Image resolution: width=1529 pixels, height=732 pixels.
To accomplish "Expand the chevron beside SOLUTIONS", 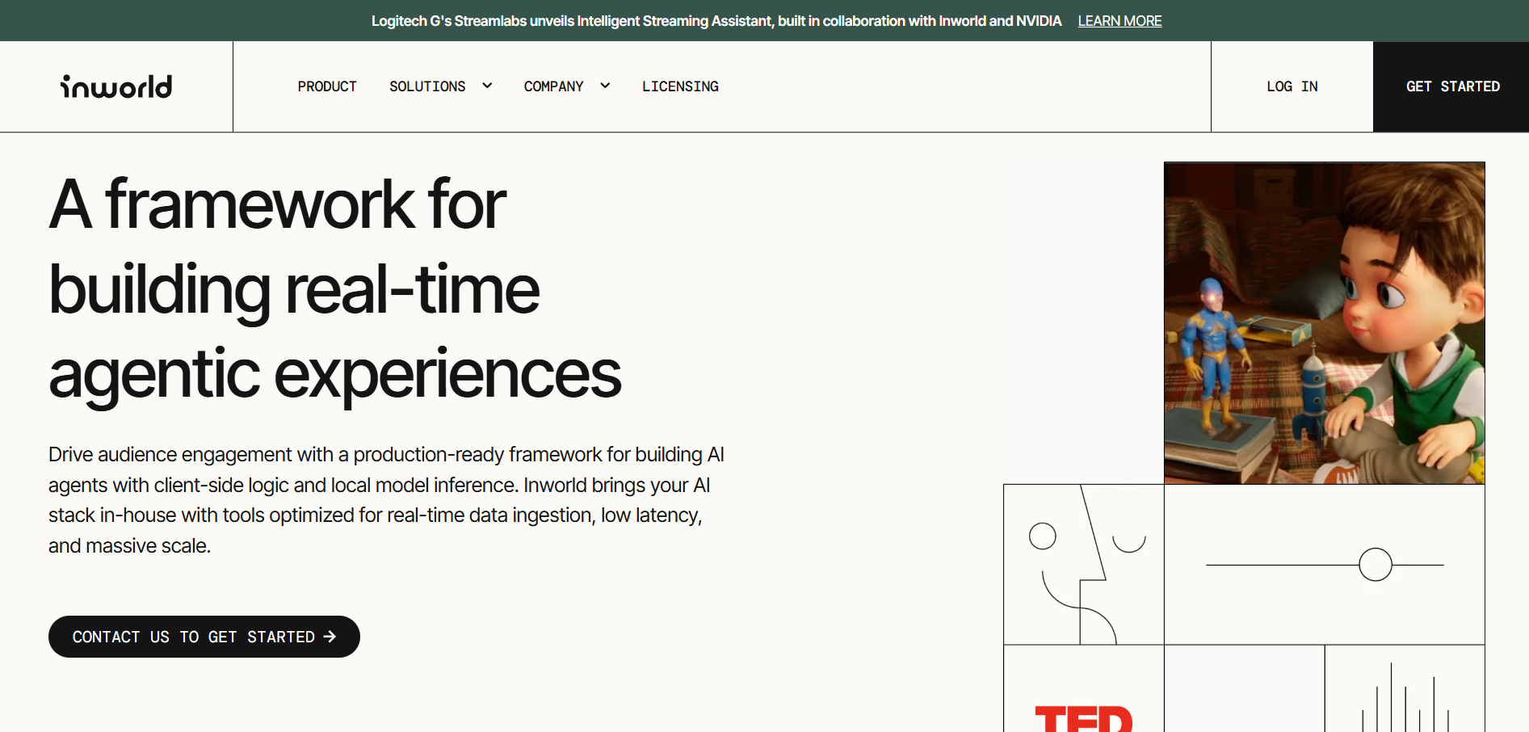I will tap(487, 86).
